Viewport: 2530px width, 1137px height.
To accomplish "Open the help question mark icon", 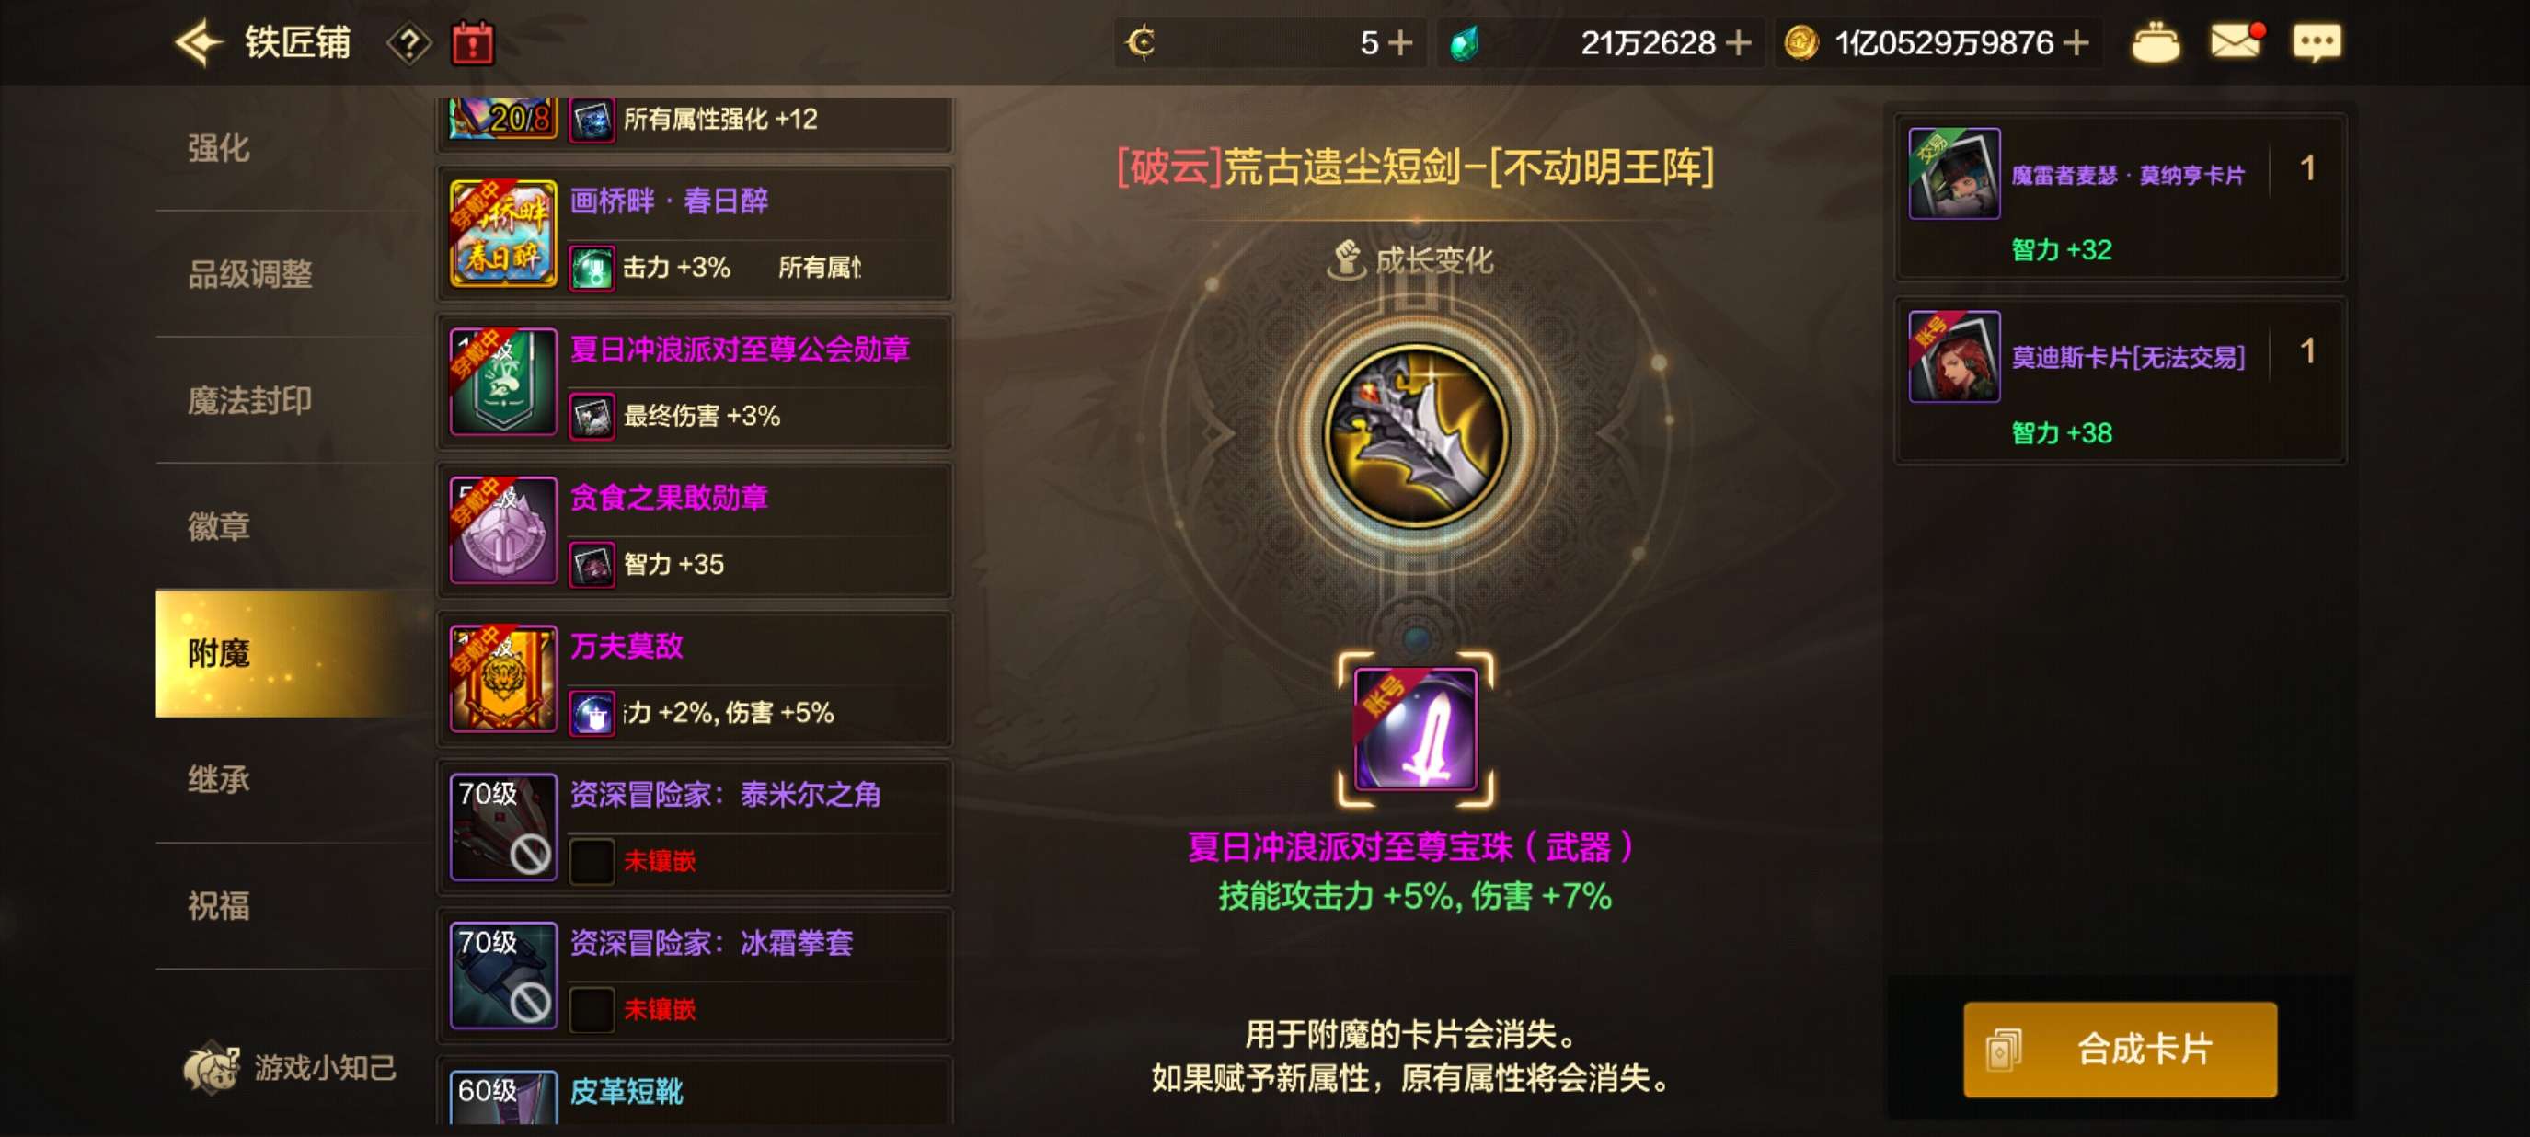I will pyautogui.click(x=409, y=43).
